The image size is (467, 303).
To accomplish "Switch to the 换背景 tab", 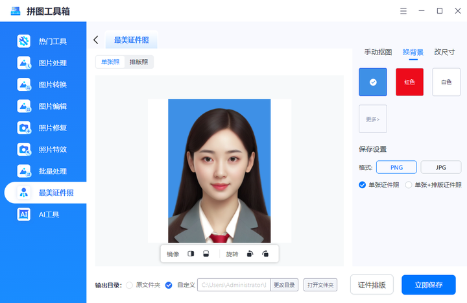I will click(413, 53).
